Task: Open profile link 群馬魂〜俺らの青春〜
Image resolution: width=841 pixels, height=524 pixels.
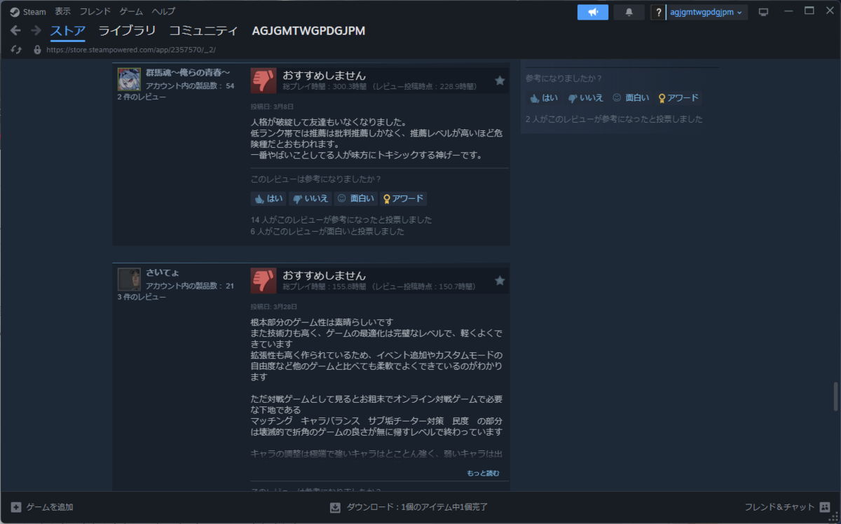Action: (x=188, y=74)
